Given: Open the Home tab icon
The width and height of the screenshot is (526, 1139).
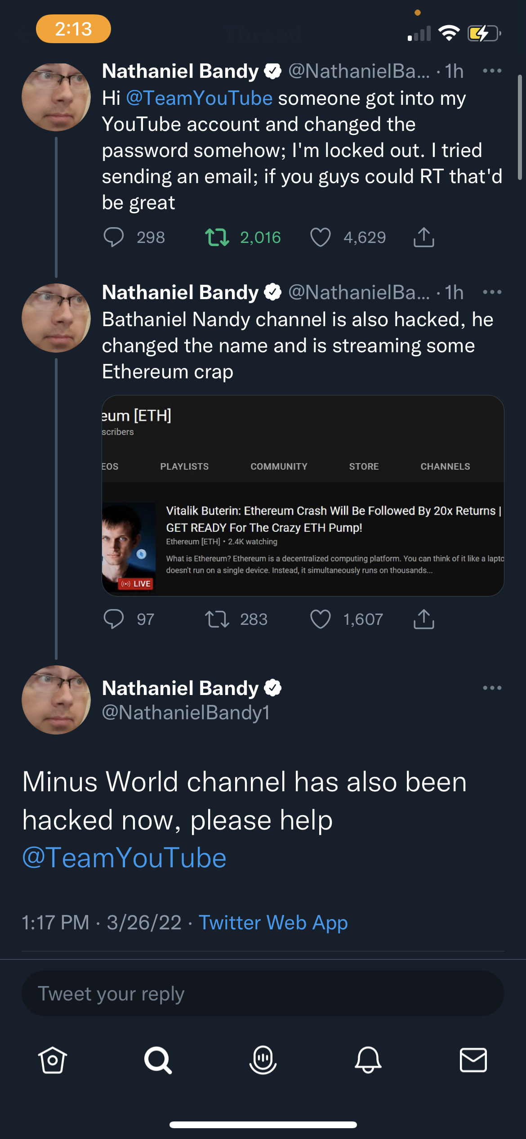Looking at the screenshot, I should [53, 1060].
